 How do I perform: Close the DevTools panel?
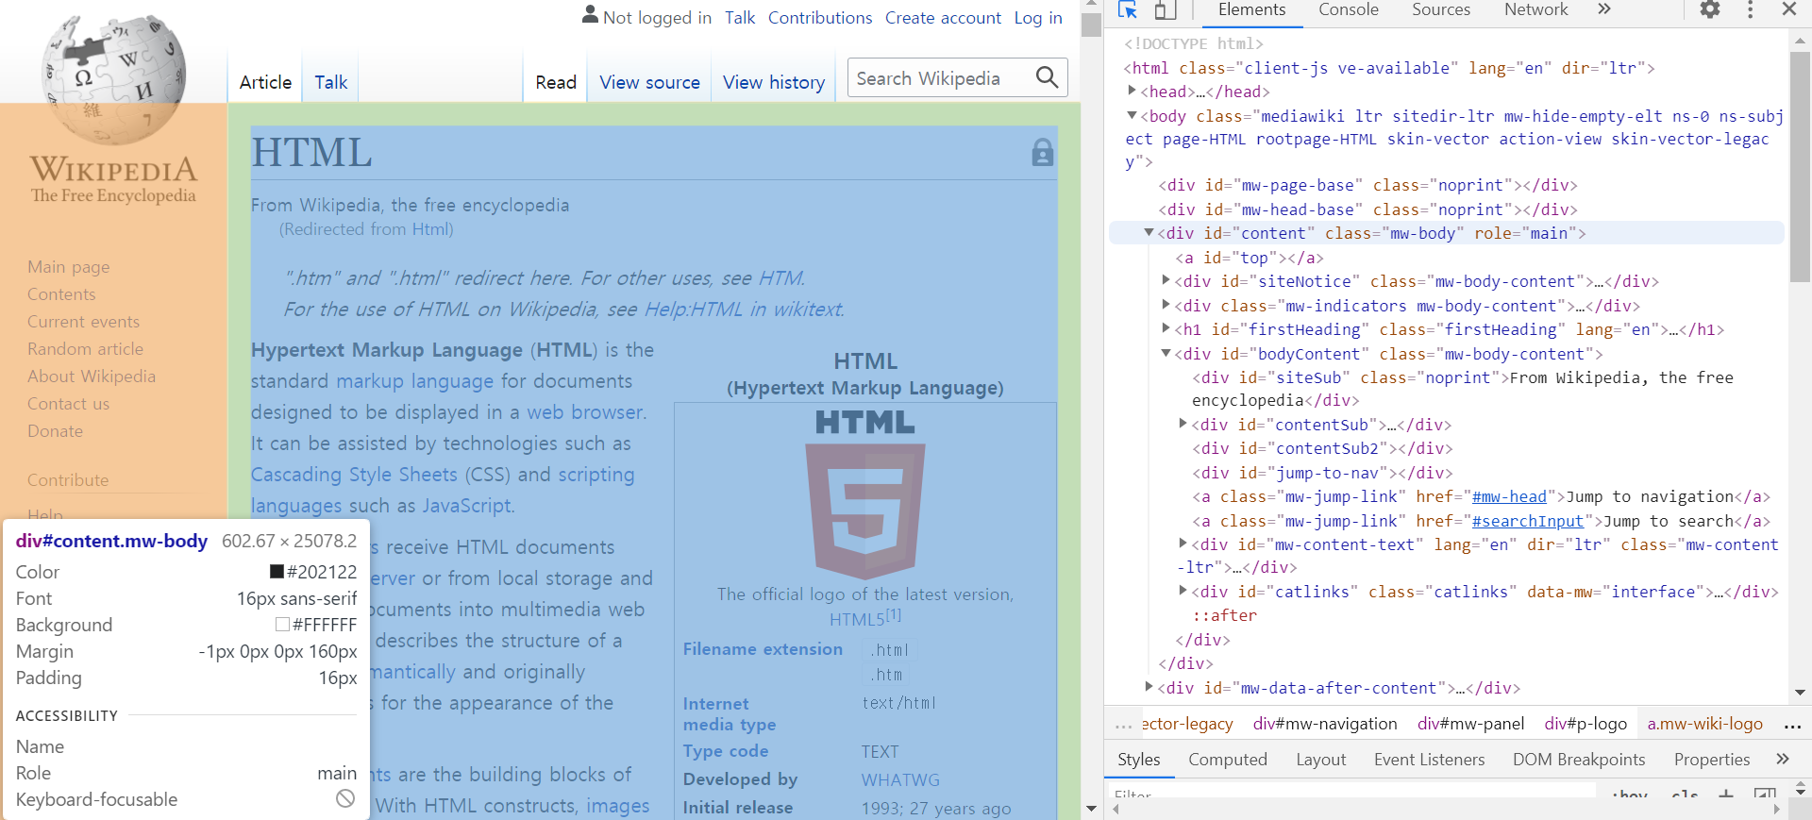click(x=1788, y=9)
